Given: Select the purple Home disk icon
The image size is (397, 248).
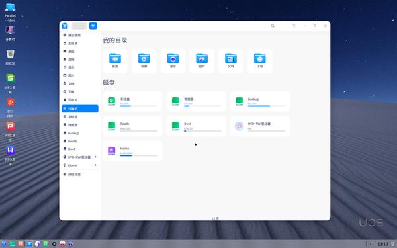Looking at the screenshot, I should click(112, 151).
